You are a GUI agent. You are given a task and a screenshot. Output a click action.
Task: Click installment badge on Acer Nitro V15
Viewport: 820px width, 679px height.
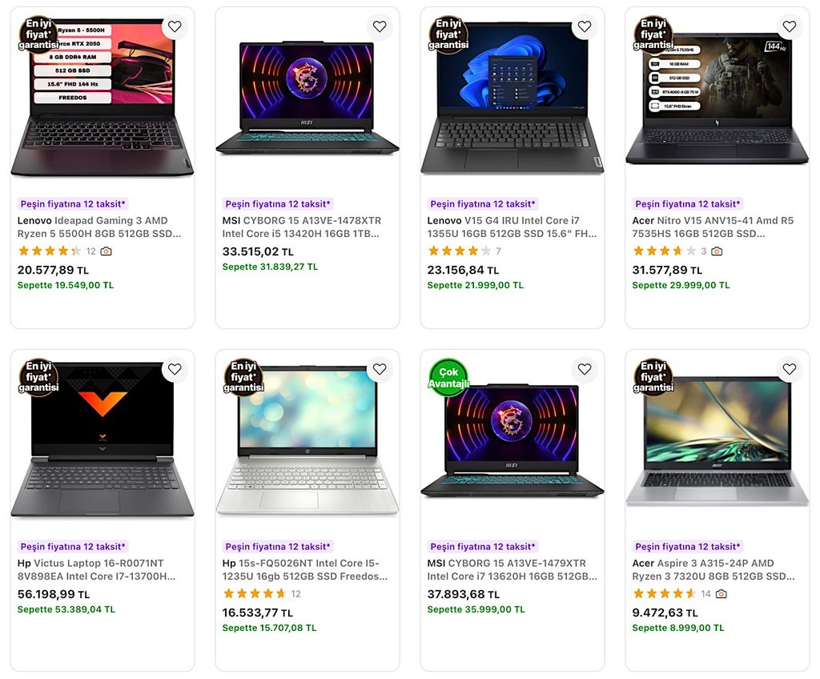coord(688,204)
